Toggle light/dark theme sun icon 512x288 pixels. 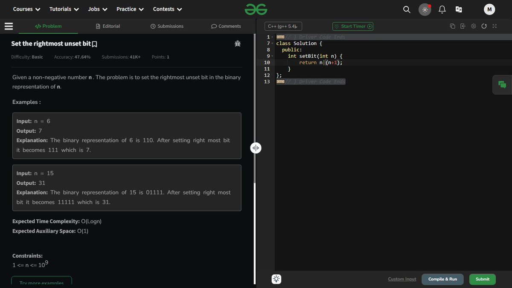click(425, 9)
